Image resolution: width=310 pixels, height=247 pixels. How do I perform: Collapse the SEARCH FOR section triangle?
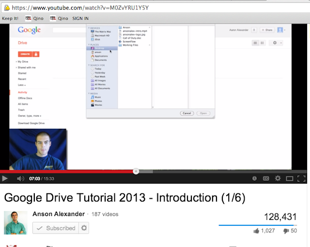click(x=89, y=65)
